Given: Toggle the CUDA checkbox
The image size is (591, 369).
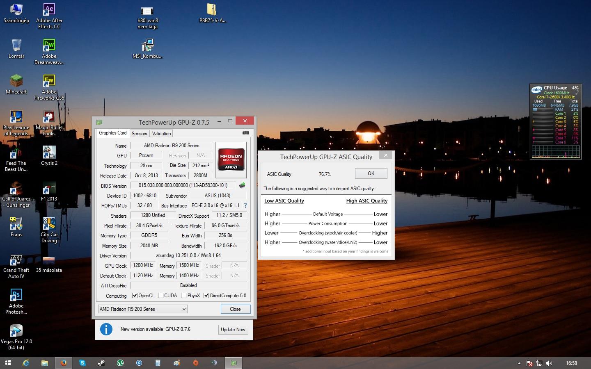Looking at the screenshot, I should pyautogui.click(x=160, y=296).
